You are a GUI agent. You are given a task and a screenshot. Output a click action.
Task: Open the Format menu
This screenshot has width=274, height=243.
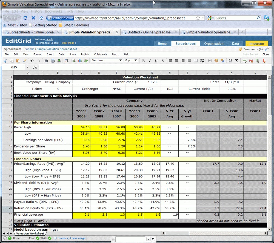click(x=38, y=54)
